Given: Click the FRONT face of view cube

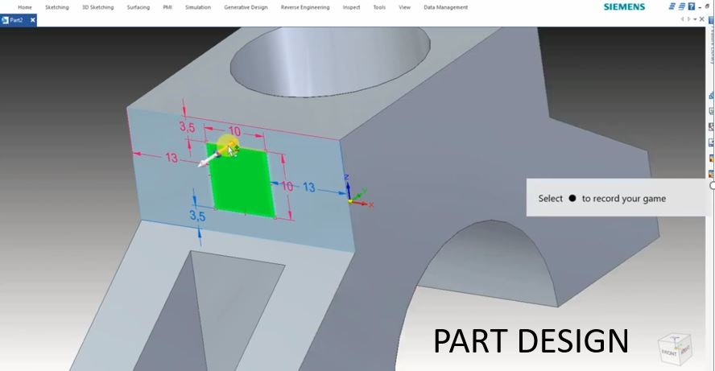Looking at the screenshot, I should [x=670, y=352].
